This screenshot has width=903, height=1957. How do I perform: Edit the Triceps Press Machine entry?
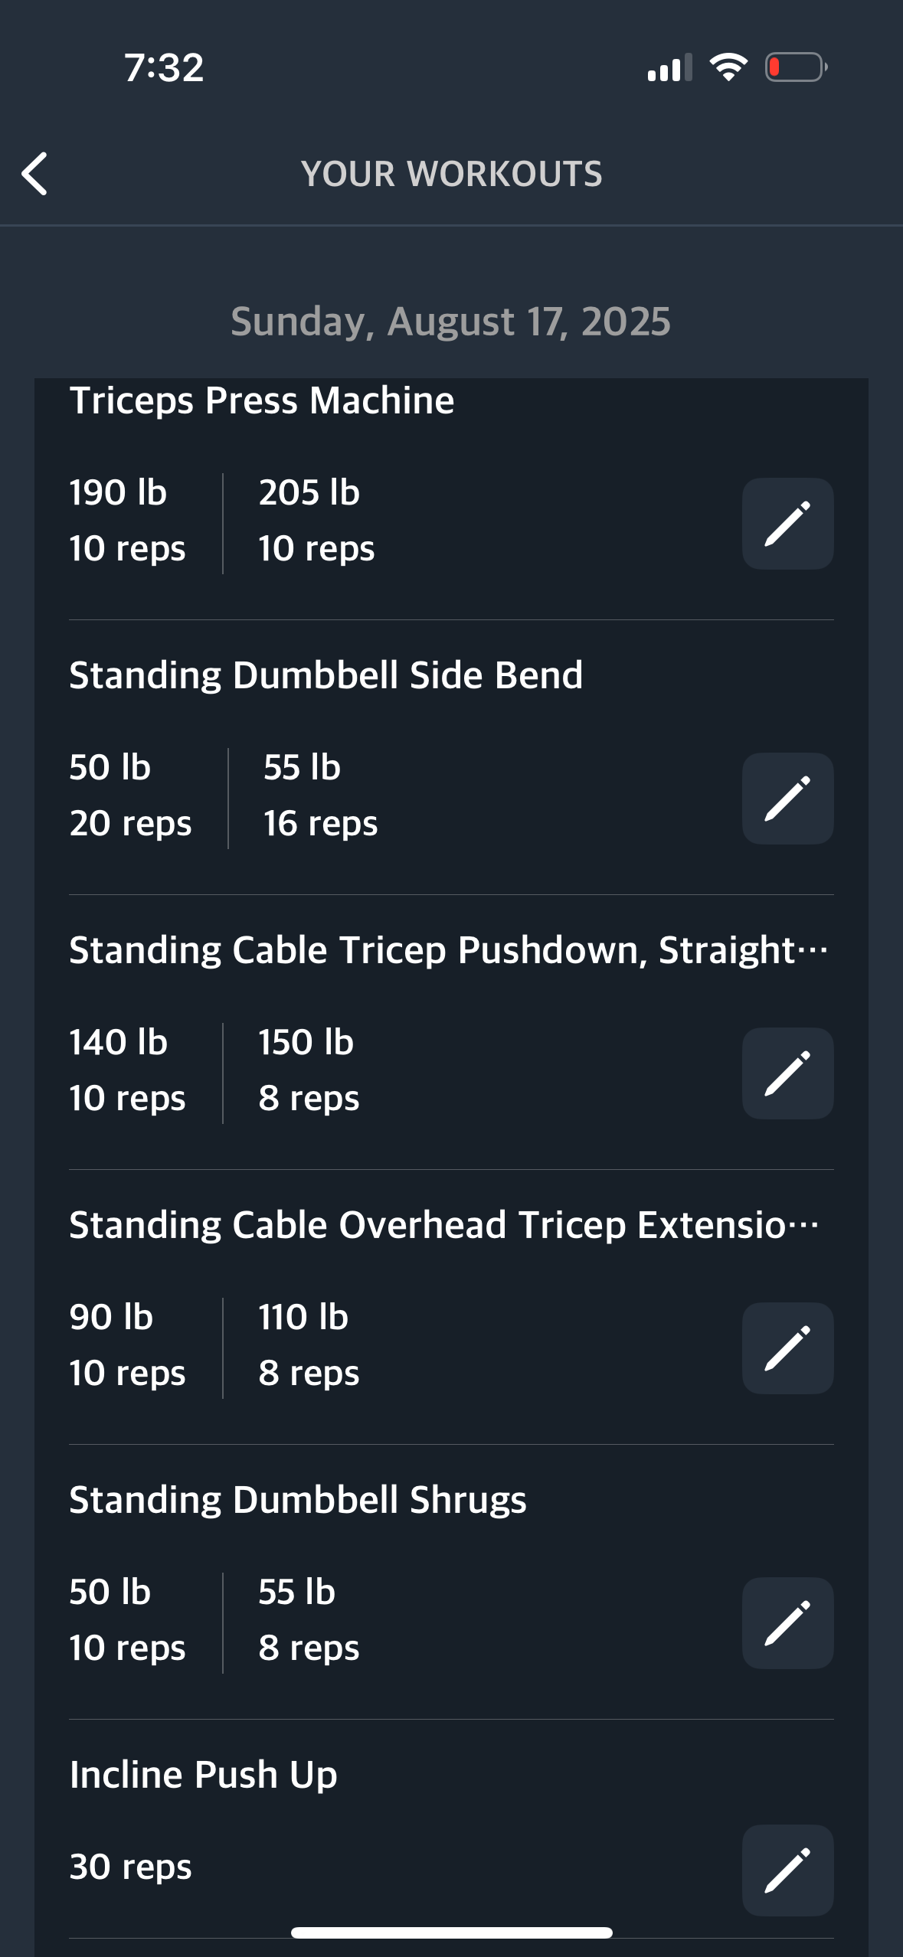787,524
